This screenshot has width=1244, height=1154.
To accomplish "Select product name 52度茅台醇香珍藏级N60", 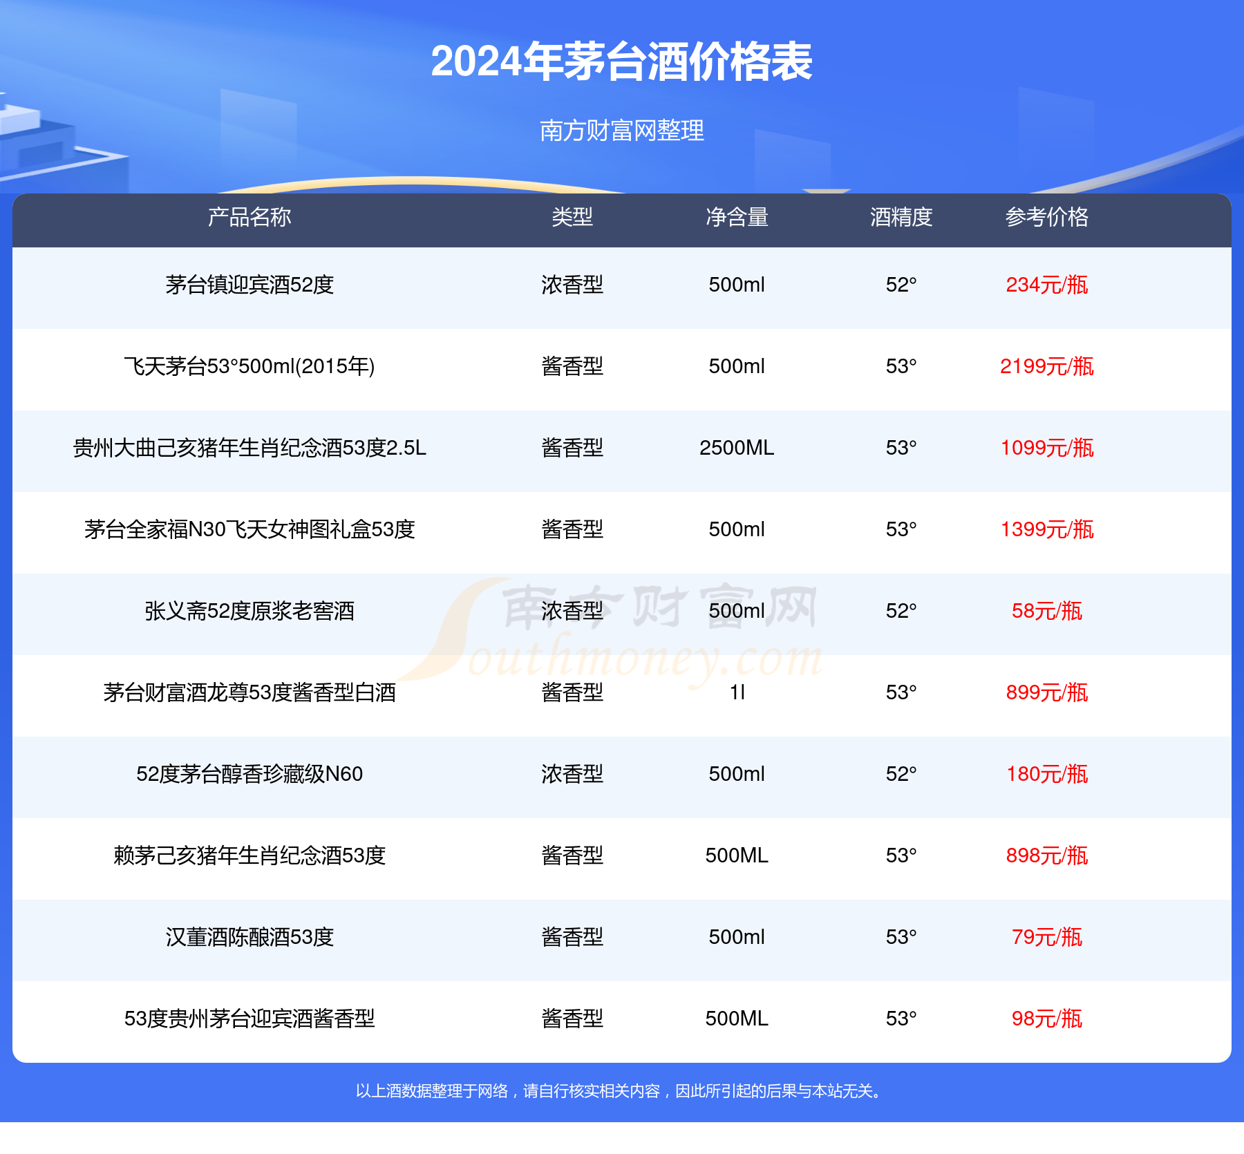I will [249, 774].
